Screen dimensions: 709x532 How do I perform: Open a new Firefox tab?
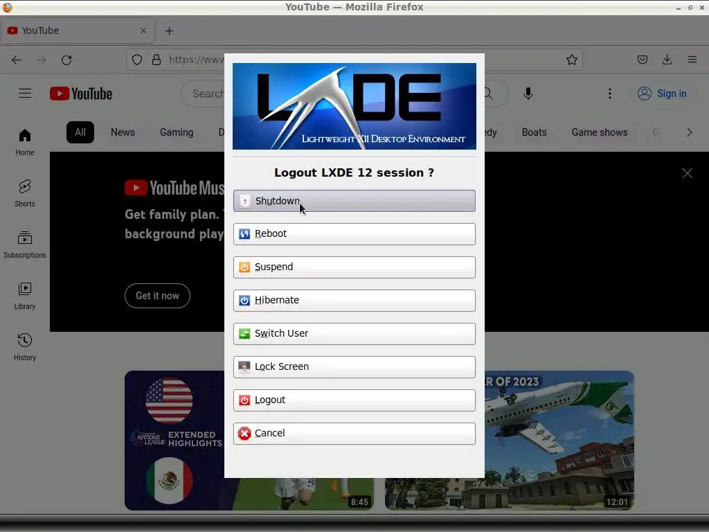[x=169, y=30]
